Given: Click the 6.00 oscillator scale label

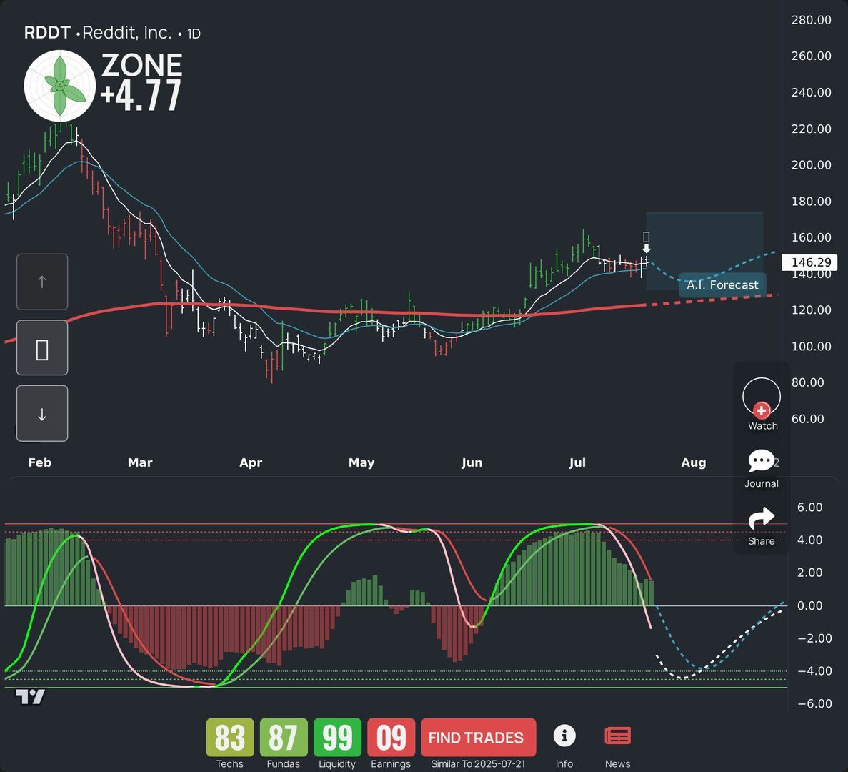Looking at the screenshot, I should pyautogui.click(x=809, y=508).
